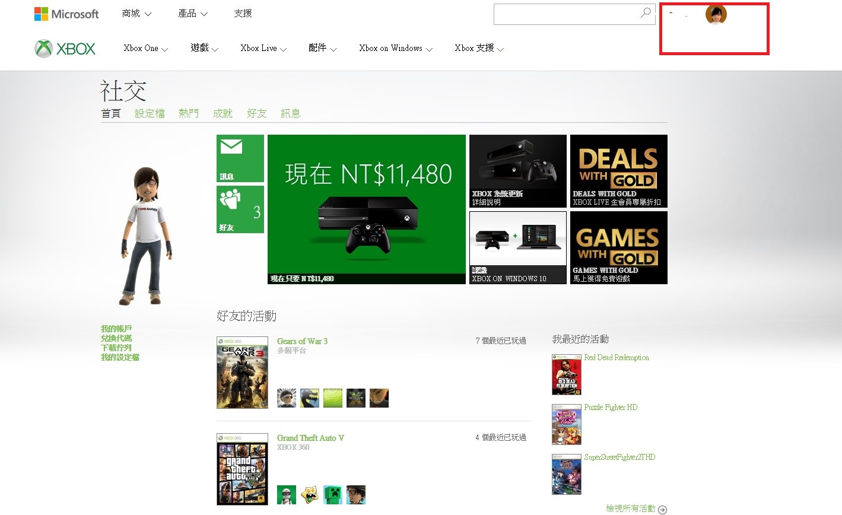Open the 我的帳戶 link

(x=116, y=329)
